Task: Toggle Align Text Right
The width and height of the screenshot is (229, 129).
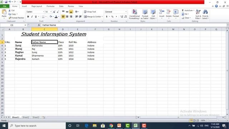Action: (71, 16)
